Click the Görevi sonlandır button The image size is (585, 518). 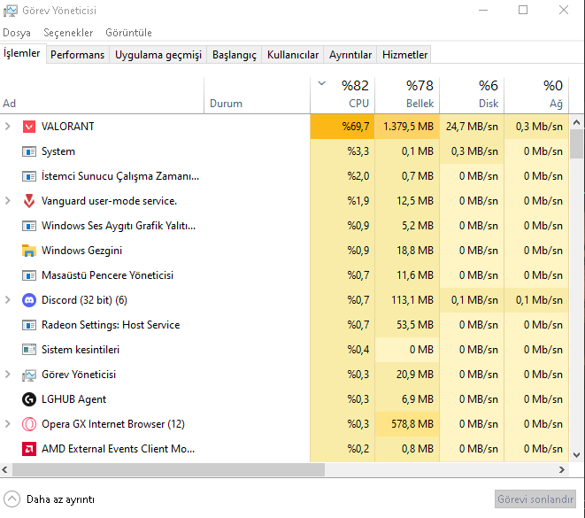(535, 499)
